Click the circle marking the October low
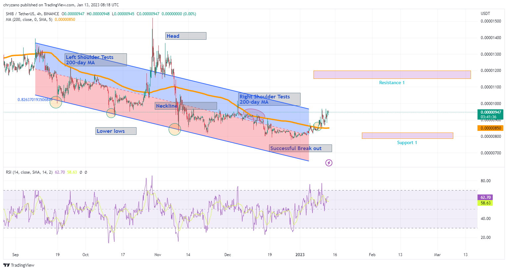 (111, 113)
